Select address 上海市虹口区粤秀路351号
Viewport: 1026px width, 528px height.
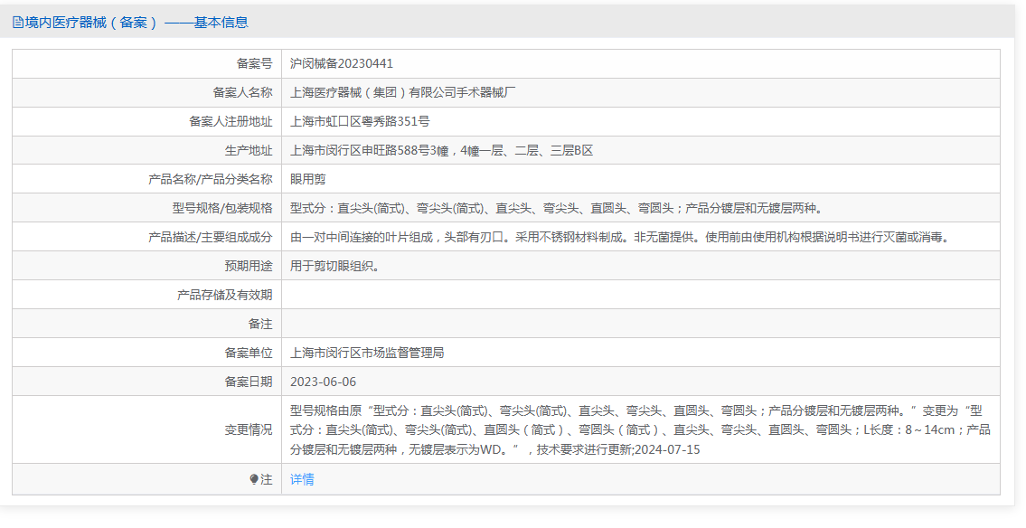(360, 121)
